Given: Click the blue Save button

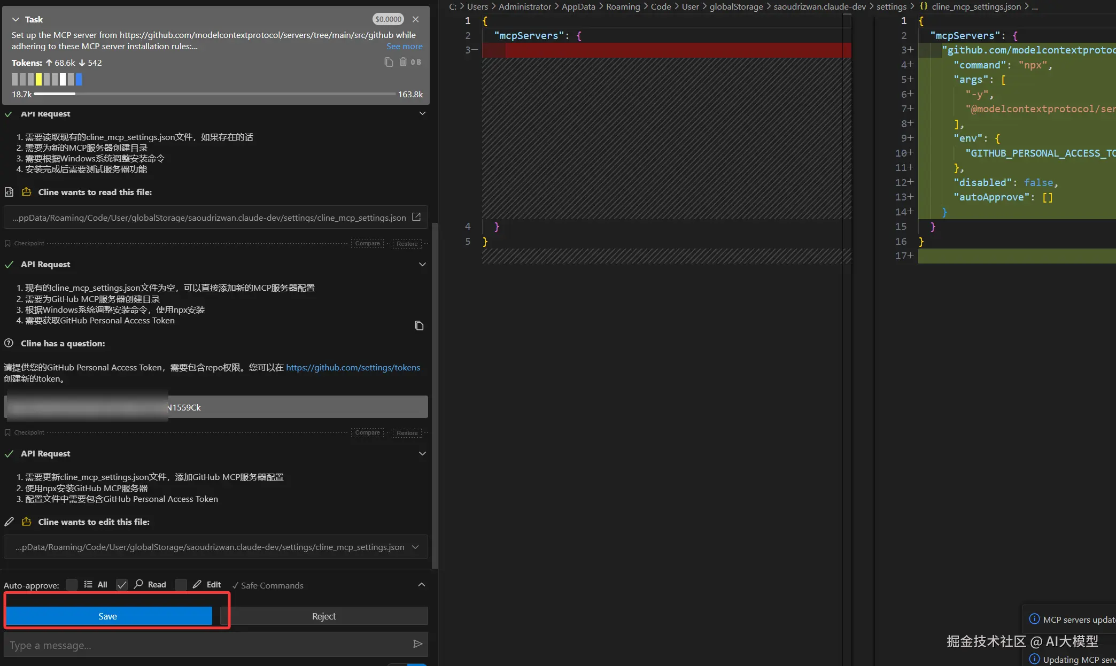Looking at the screenshot, I should (x=108, y=616).
